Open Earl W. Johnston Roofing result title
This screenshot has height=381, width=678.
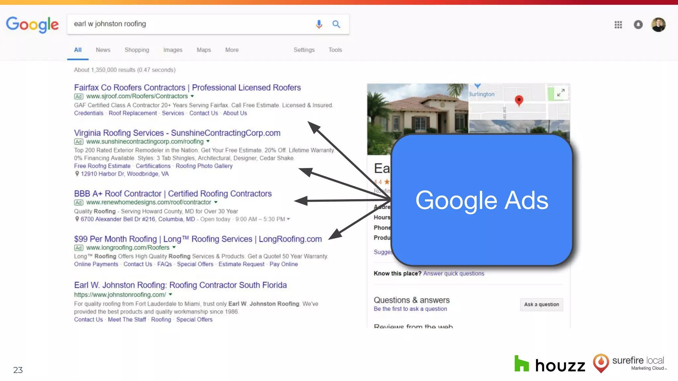(180, 285)
